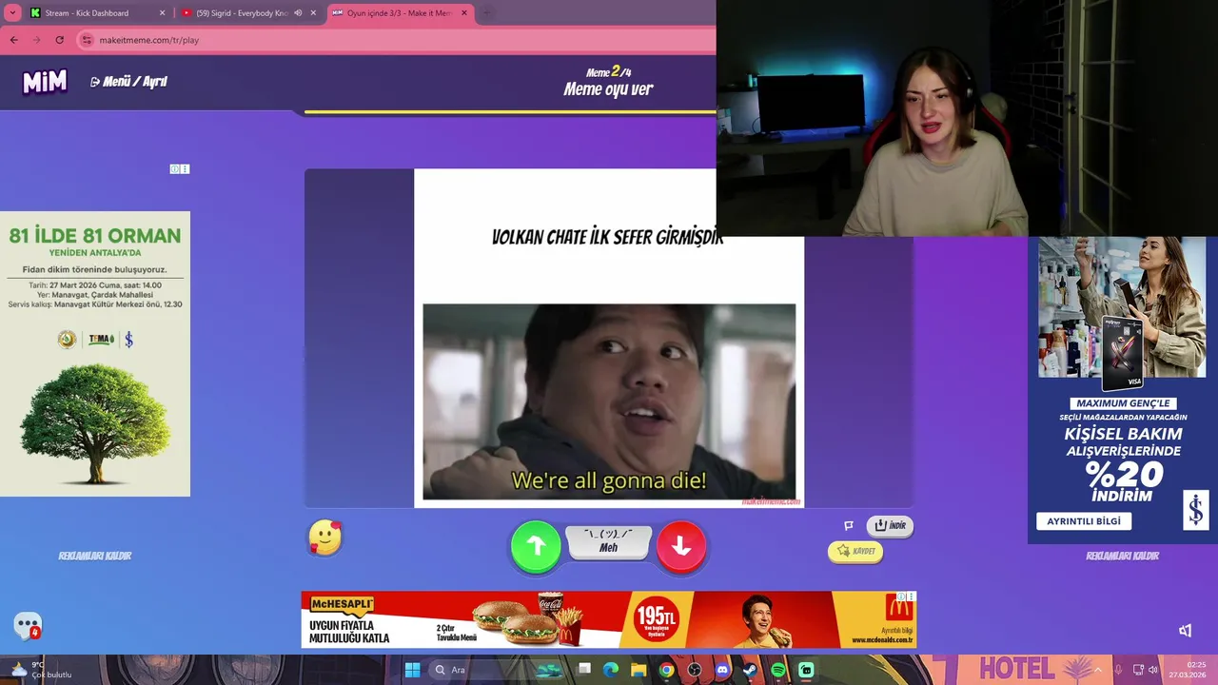Open Windows Start menu

(412, 670)
